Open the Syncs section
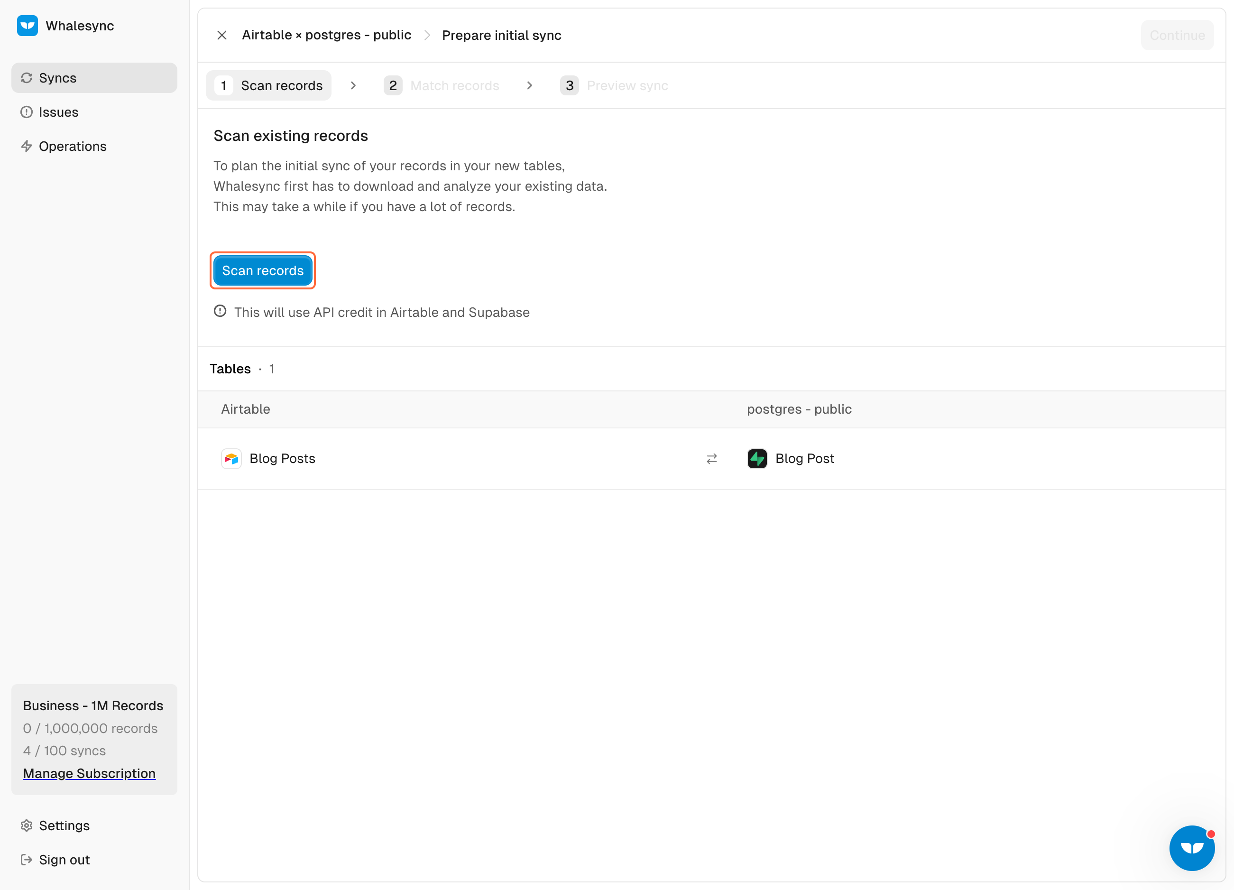The image size is (1234, 890). click(94, 78)
